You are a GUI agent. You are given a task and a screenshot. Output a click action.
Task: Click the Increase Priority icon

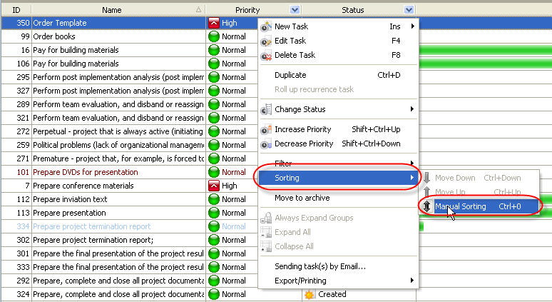click(267, 129)
